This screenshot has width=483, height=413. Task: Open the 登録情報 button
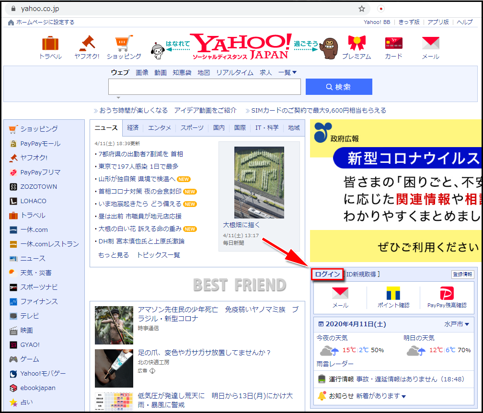pyautogui.click(x=463, y=274)
